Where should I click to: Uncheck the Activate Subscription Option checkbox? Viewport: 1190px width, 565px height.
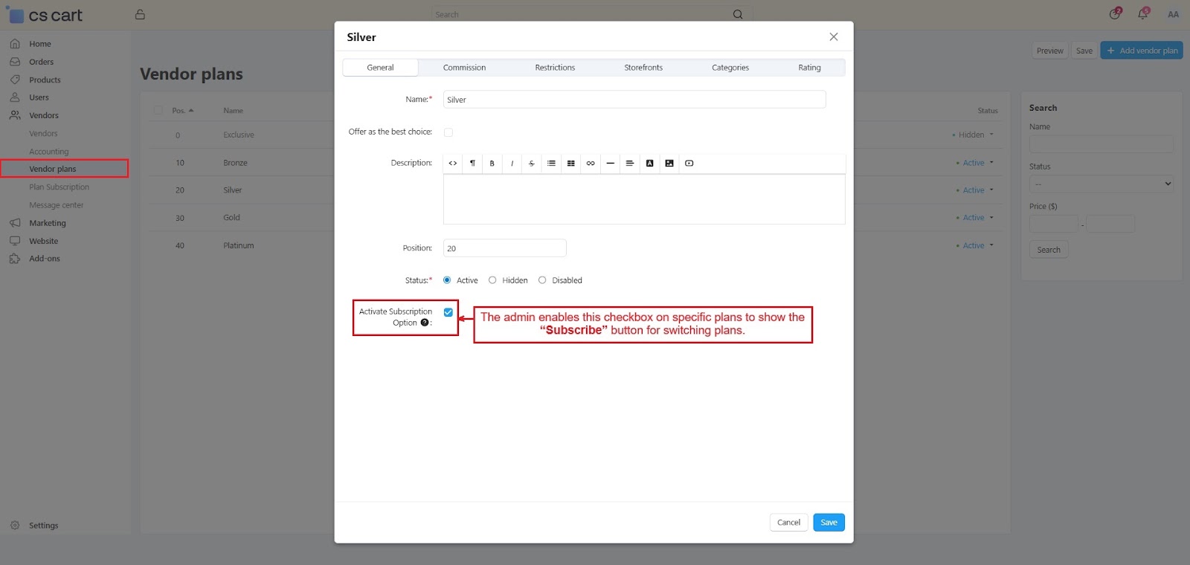pos(448,312)
